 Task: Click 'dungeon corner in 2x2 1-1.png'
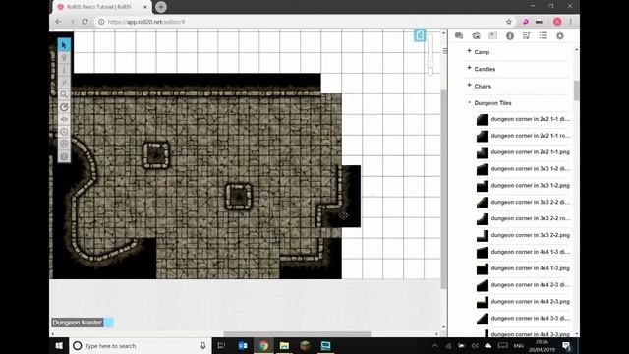(x=531, y=152)
